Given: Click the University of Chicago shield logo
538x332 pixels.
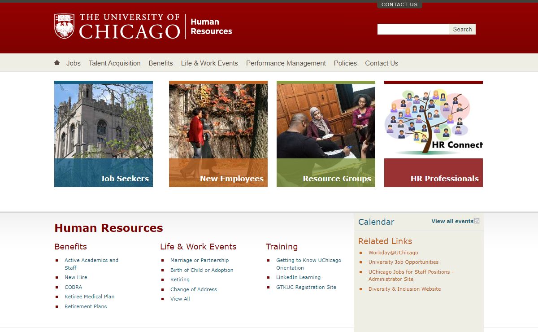Looking at the screenshot, I should click(x=64, y=26).
